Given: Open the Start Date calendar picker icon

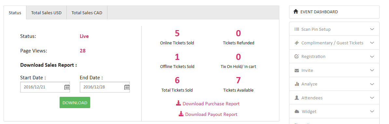Looking at the screenshot, I should (67, 87).
